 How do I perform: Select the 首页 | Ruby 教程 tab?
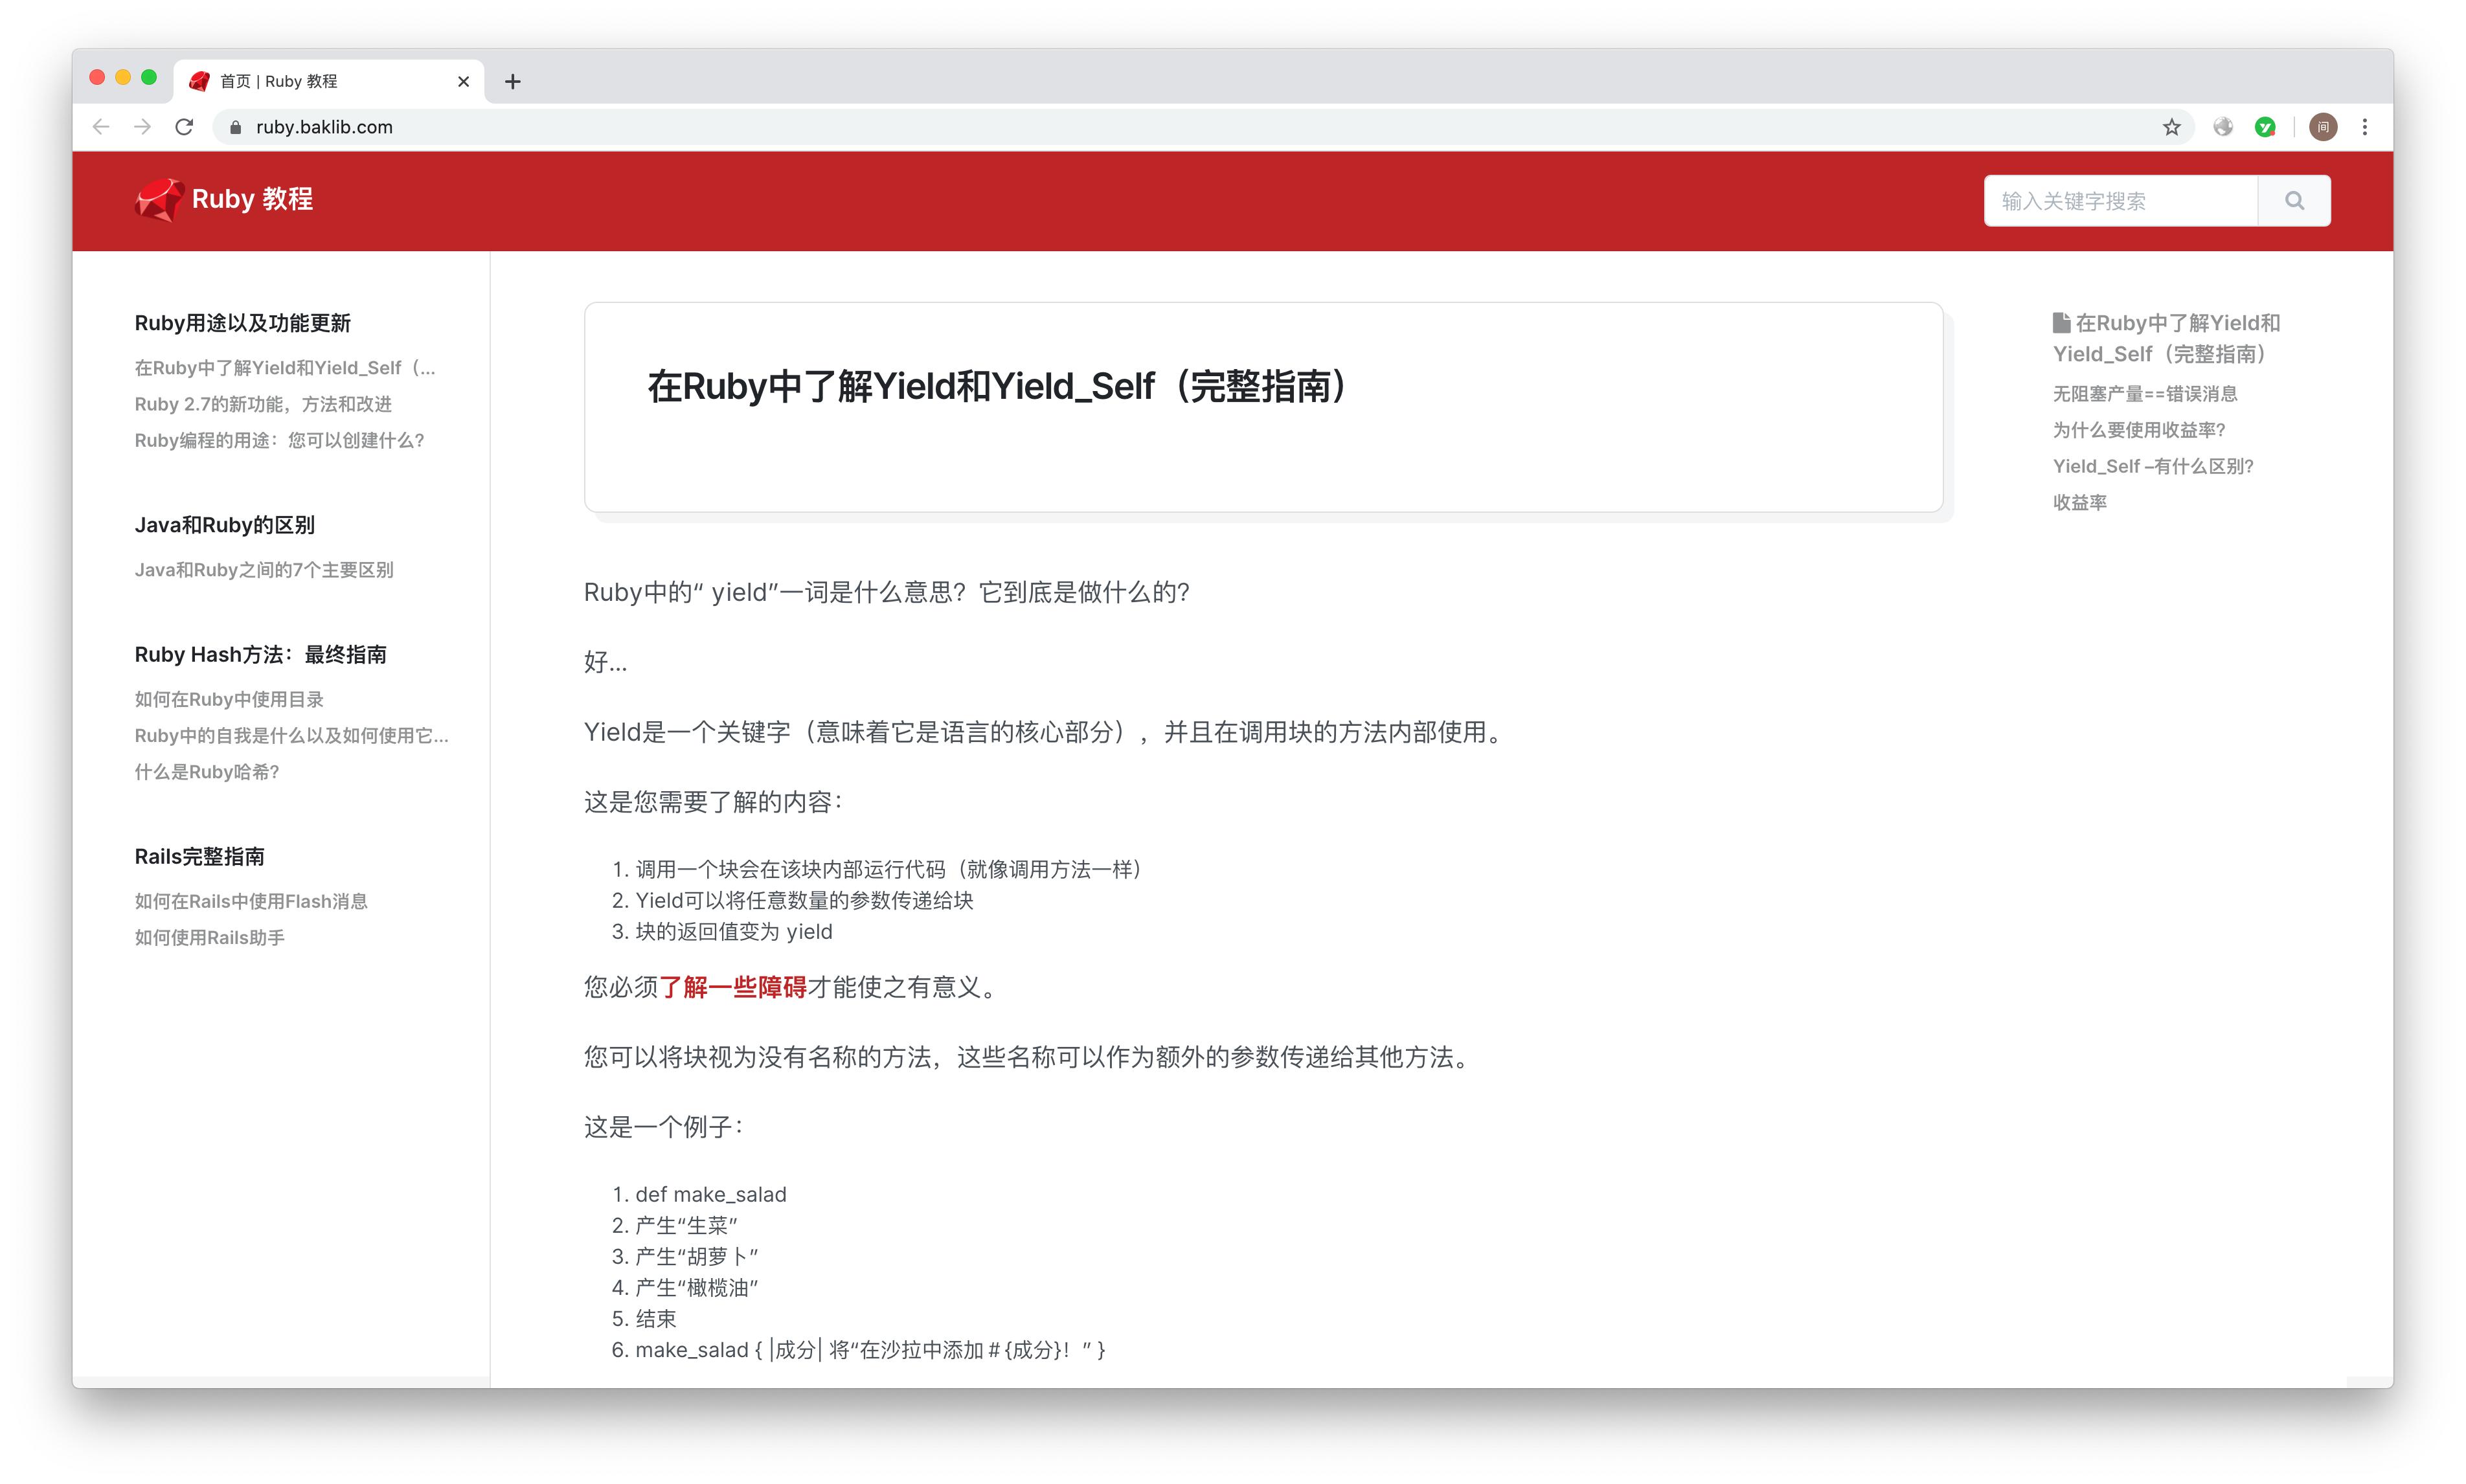[329, 81]
